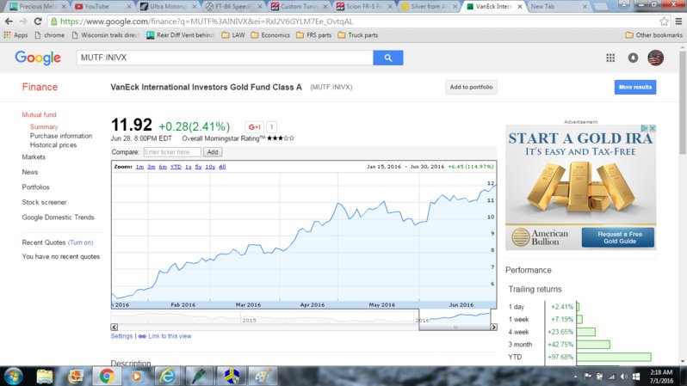Set chart zoom to 1y
Viewport: 687px width, 386px height.
[x=188, y=167]
